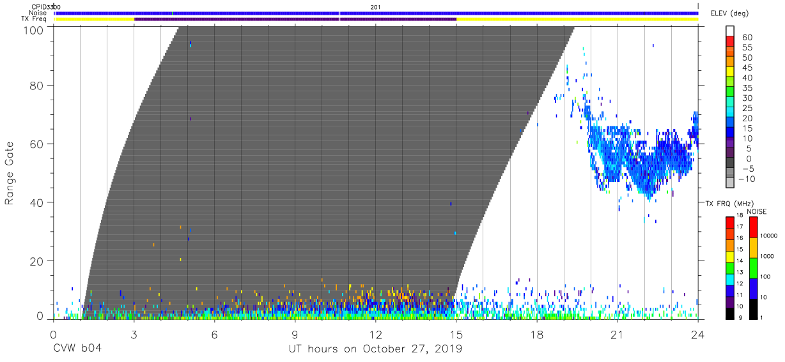Click the '24' tick on the UT hours axis
Viewport: 785px width, 362px height.
click(x=698, y=335)
